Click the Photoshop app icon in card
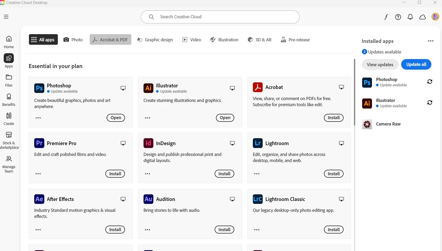This screenshot has width=442, height=251. [39, 88]
